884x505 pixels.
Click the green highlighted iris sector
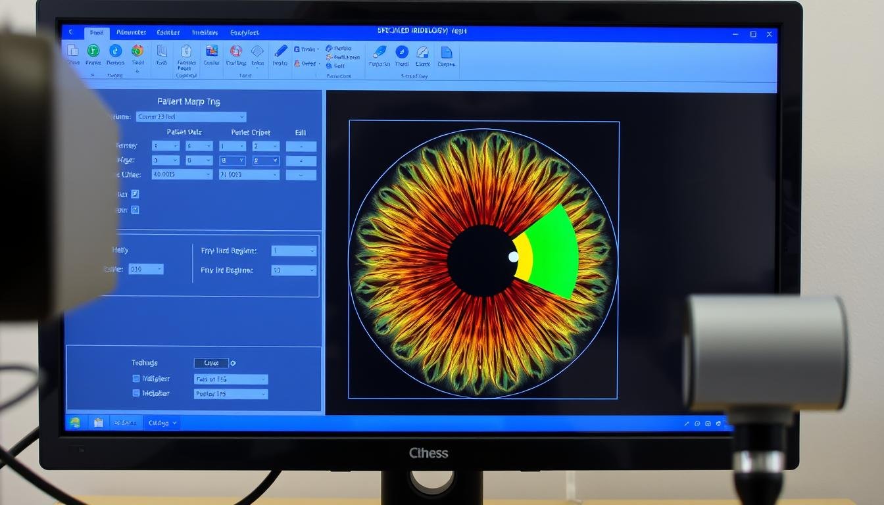click(554, 250)
